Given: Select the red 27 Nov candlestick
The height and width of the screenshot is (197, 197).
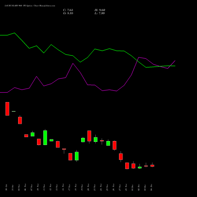Looking at the screenshot, I should point(121,156).
